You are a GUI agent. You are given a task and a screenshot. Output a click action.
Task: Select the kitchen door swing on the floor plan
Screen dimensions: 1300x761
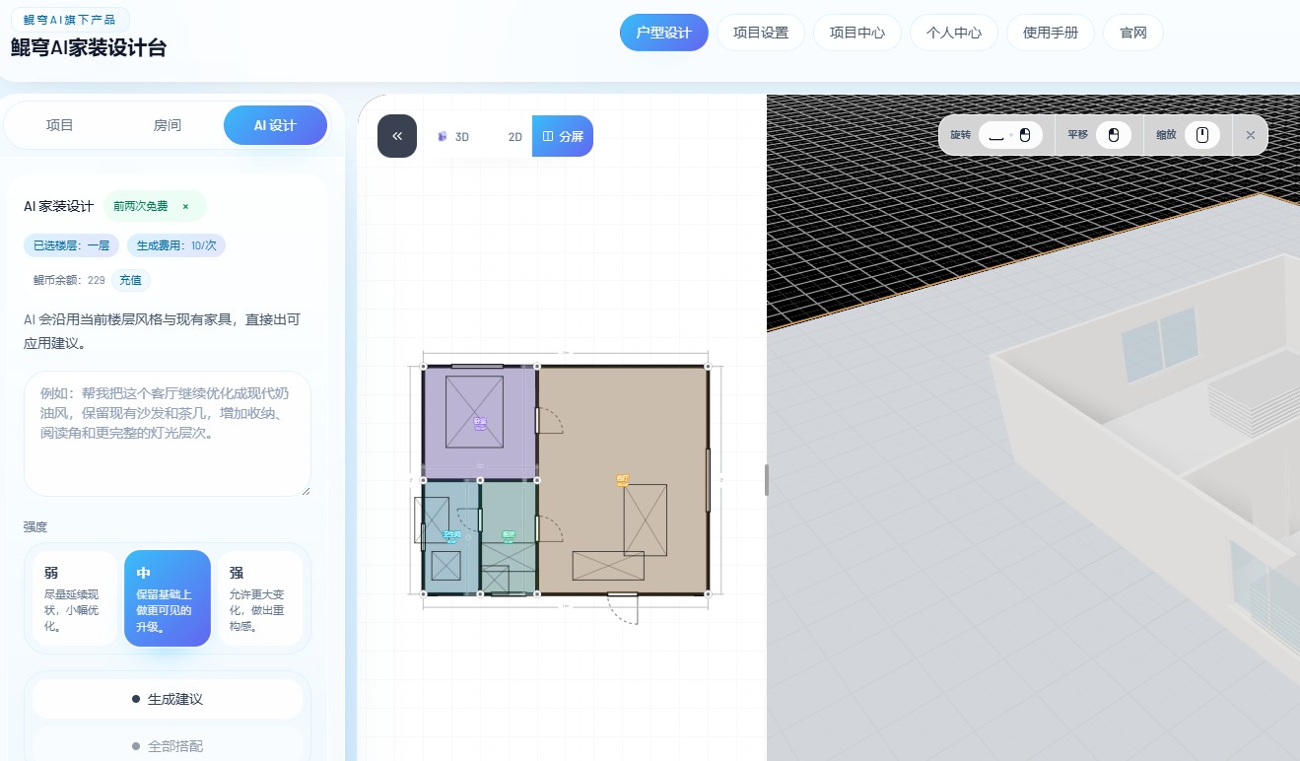[550, 528]
